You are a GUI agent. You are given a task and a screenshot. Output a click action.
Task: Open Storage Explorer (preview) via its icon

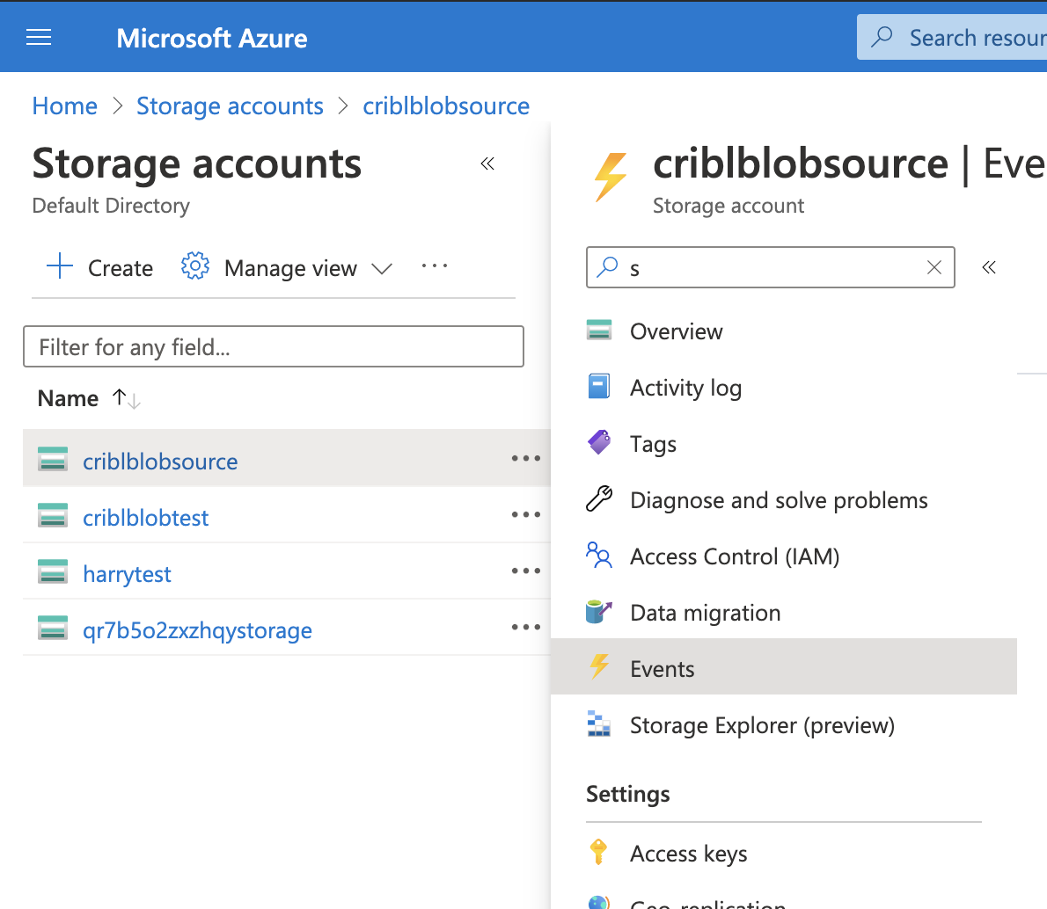pos(599,725)
